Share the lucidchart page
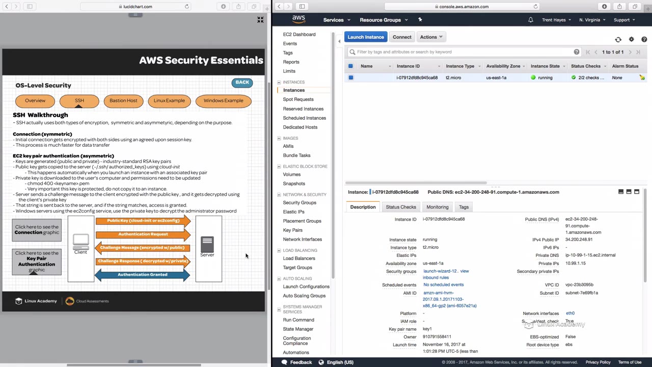The height and width of the screenshot is (367, 652). click(238, 7)
